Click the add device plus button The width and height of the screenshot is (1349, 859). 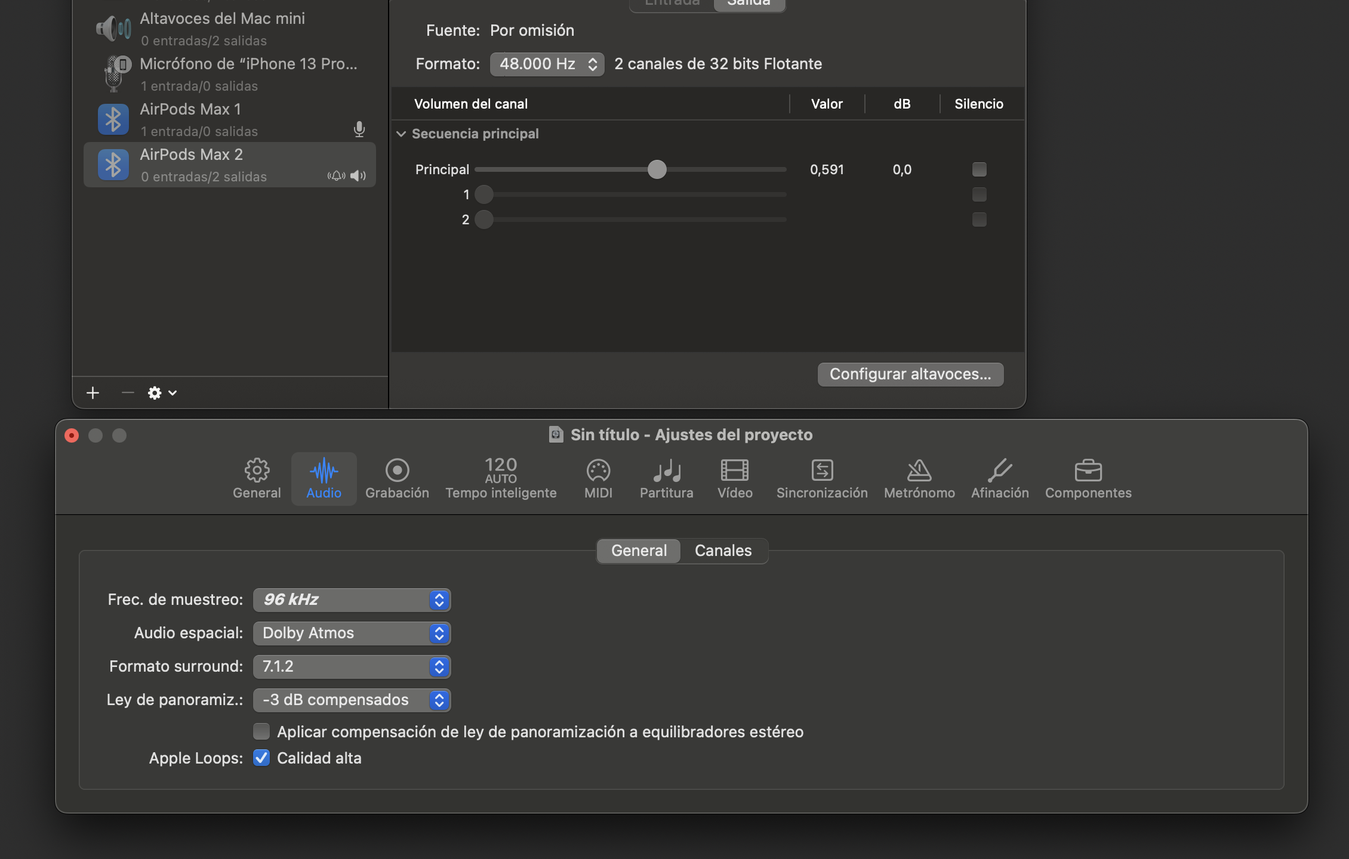(x=93, y=393)
